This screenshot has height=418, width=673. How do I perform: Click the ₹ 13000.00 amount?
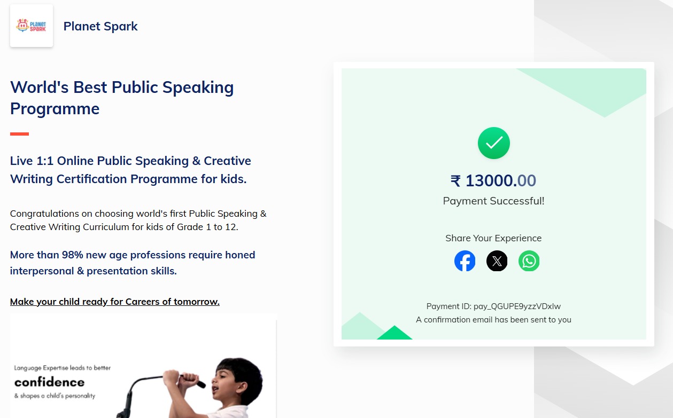tap(493, 180)
